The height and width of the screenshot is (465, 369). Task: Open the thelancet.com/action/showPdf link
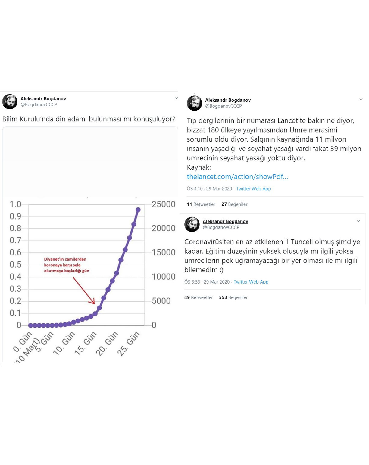tap(237, 177)
